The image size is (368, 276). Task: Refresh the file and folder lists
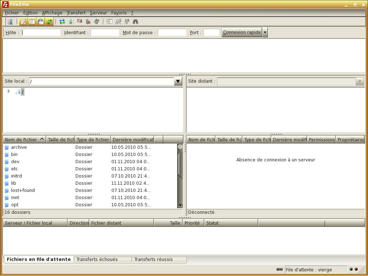pyautogui.click(x=62, y=22)
